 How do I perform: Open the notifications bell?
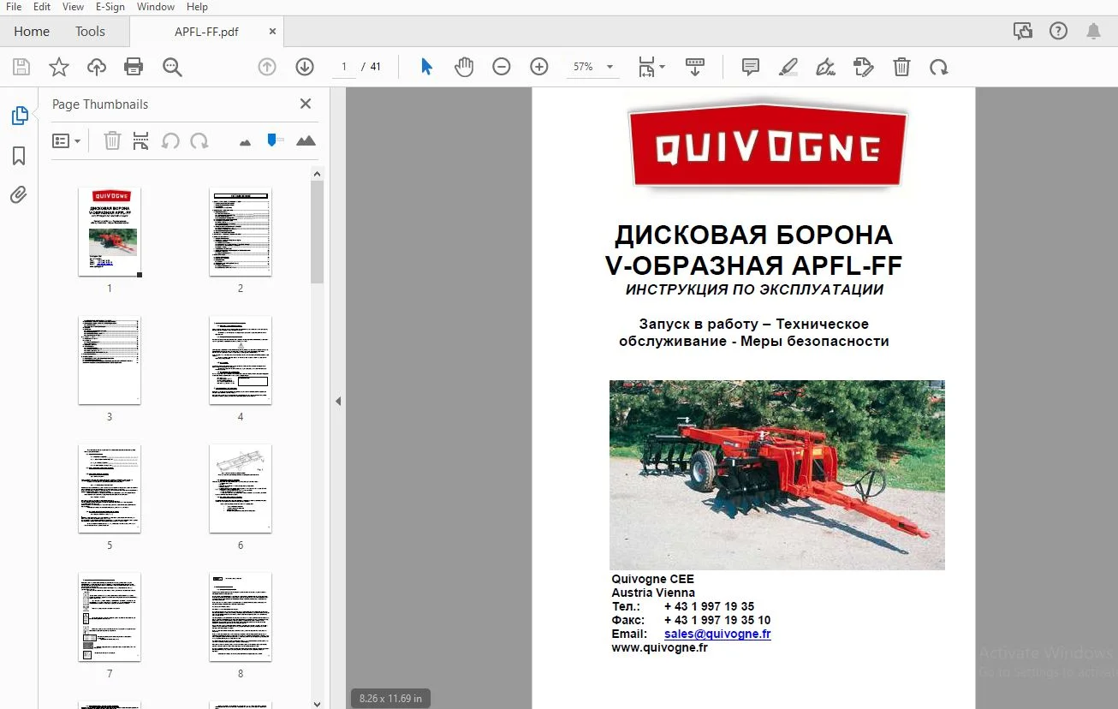(1093, 31)
